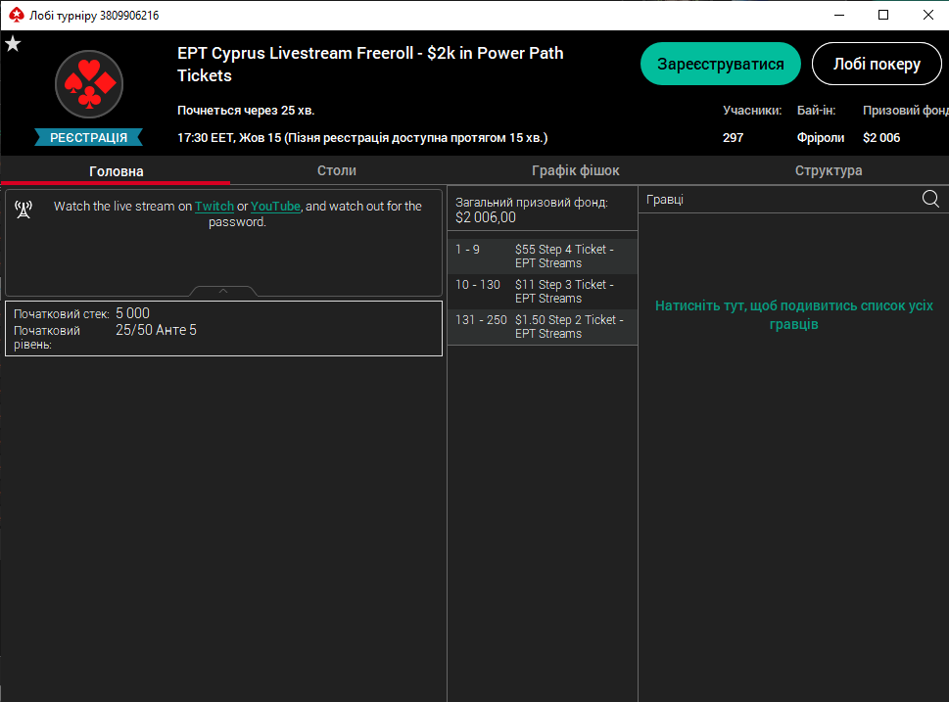Click the PokerStars tournament logo

89,84
